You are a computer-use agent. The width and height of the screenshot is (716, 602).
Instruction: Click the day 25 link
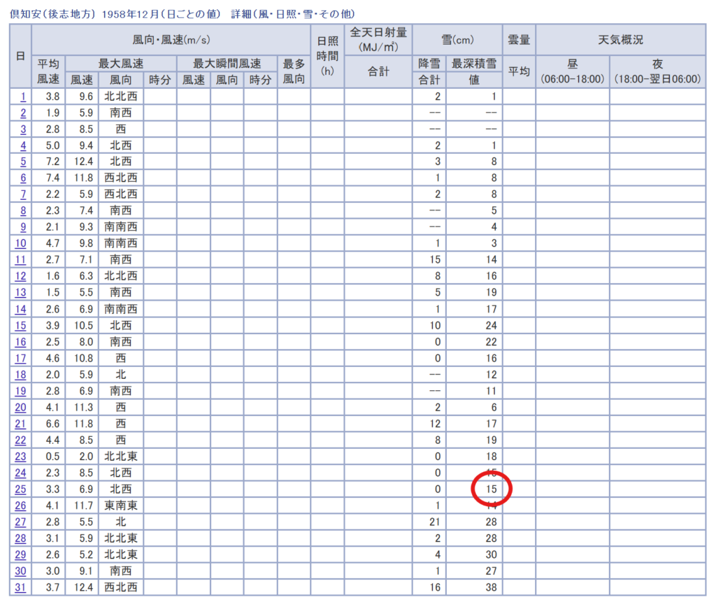click(x=20, y=489)
